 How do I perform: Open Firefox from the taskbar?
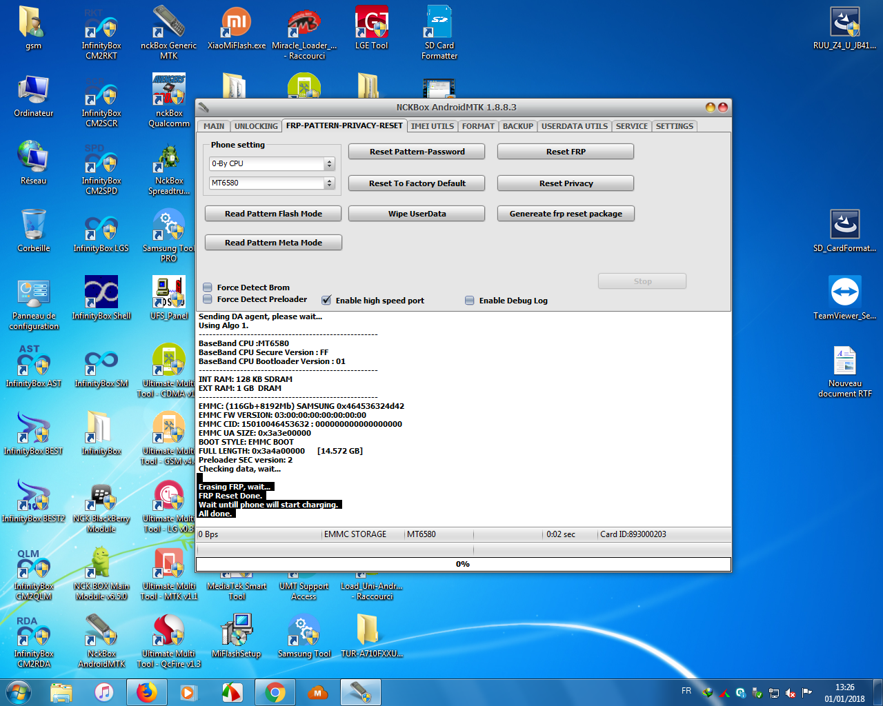[146, 692]
